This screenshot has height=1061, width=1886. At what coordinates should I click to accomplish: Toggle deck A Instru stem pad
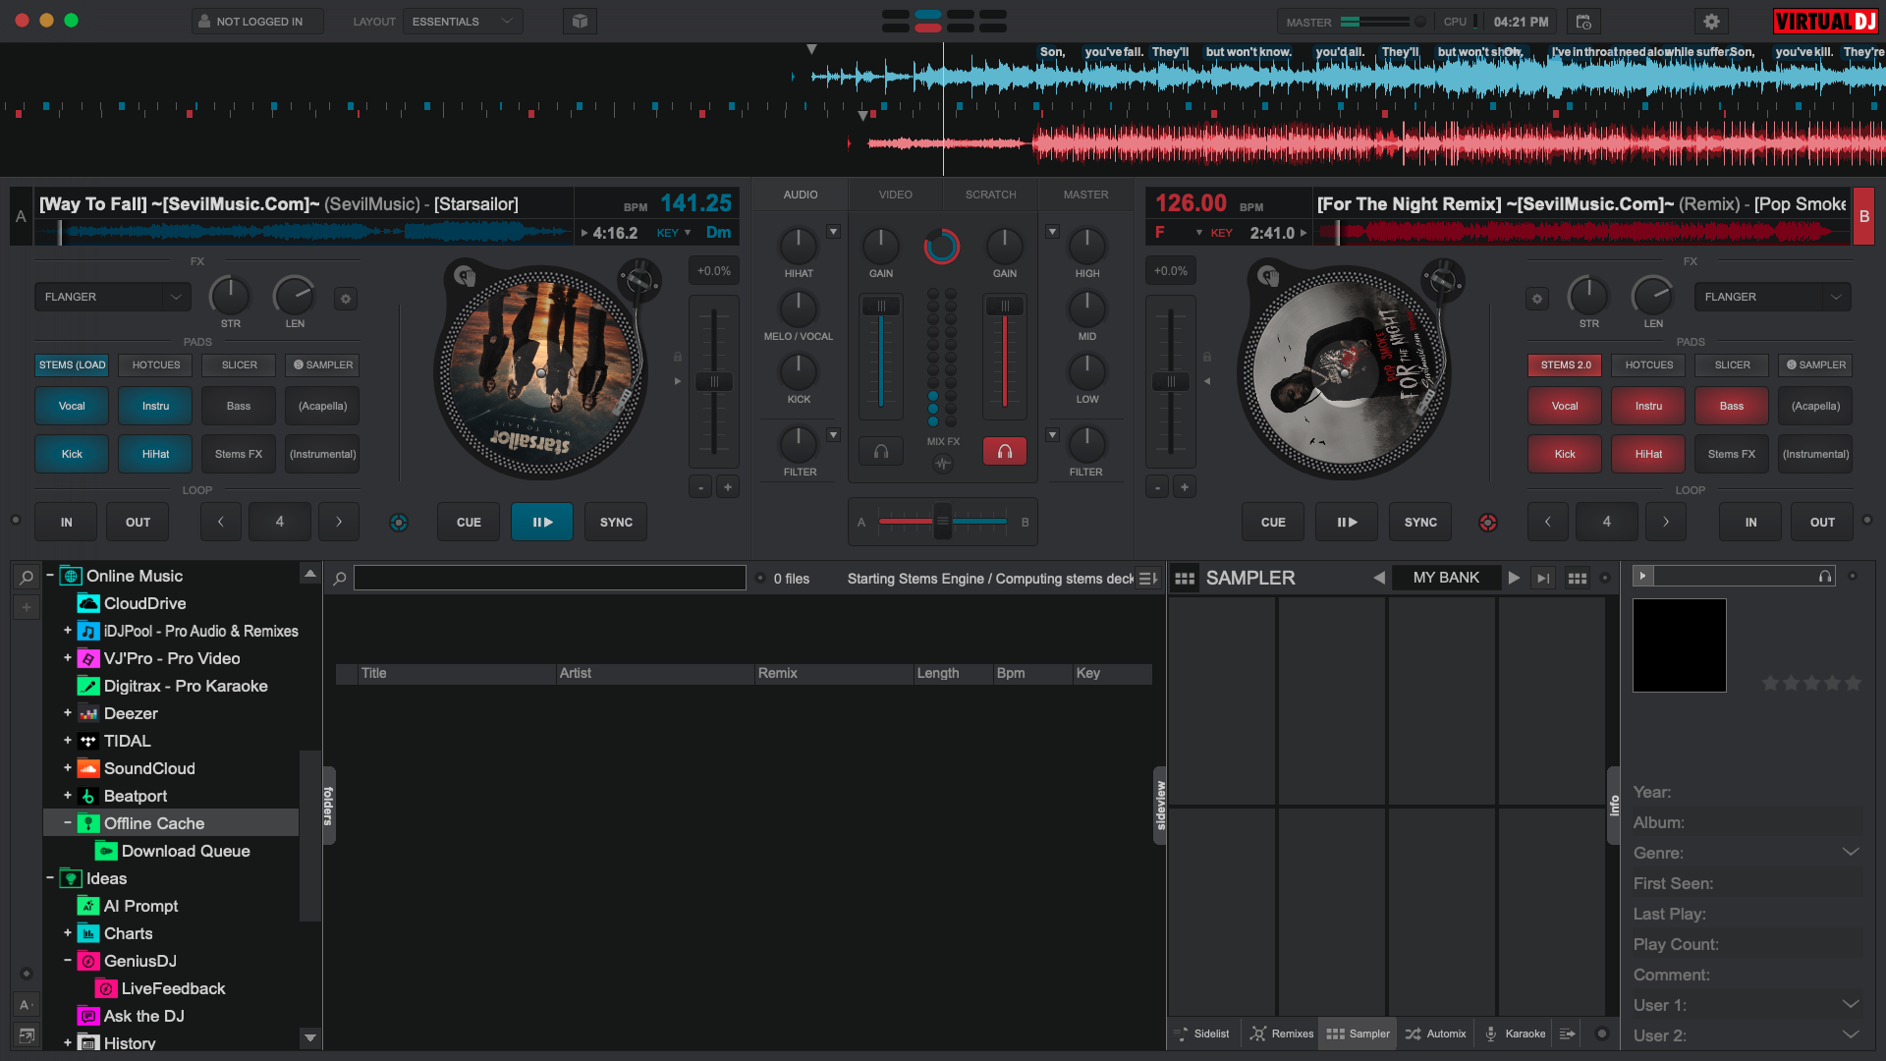click(155, 406)
